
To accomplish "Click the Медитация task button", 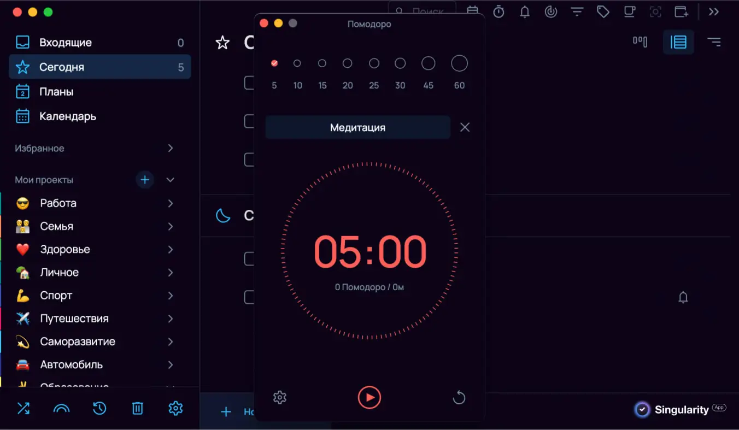I will coord(357,127).
